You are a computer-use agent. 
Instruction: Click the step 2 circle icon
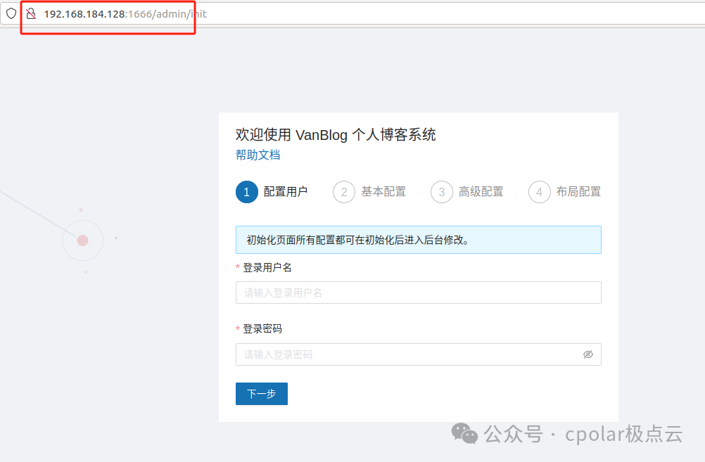(x=344, y=192)
